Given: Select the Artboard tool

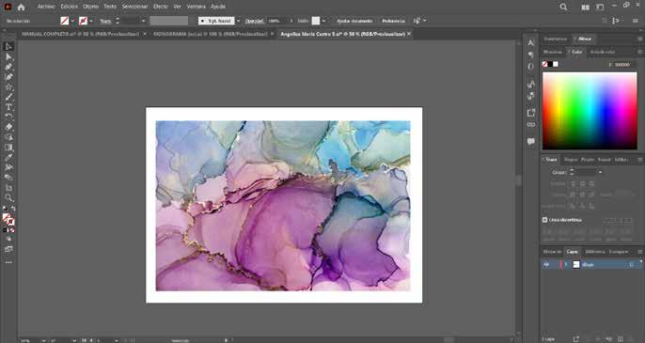Looking at the screenshot, I should pyautogui.click(x=8, y=188).
